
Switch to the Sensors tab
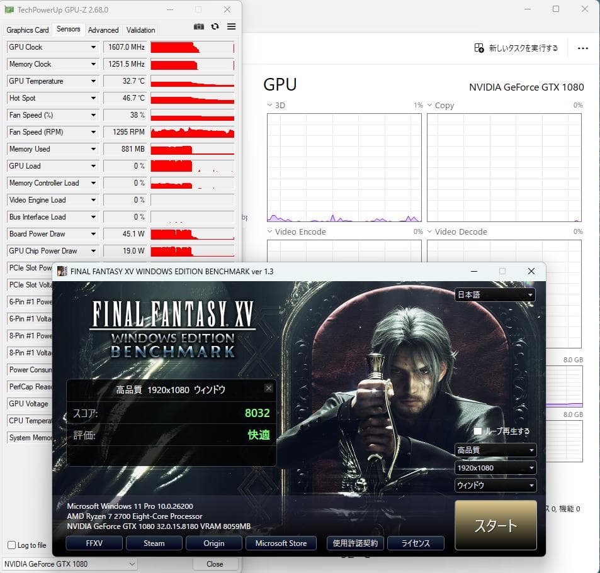coord(69,29)
